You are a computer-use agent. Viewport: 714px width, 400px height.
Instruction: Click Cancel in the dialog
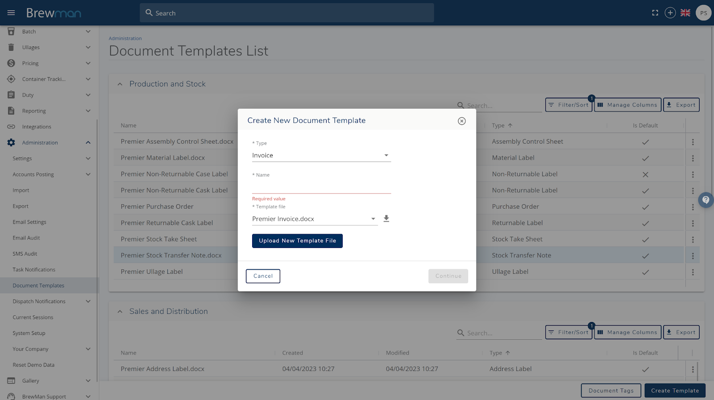coord(263,276)
